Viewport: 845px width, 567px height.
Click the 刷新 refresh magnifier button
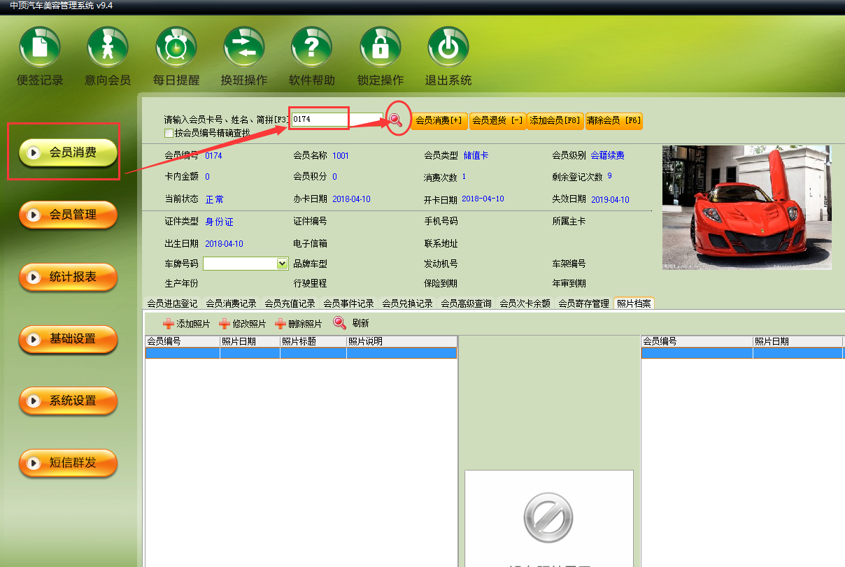pos(351,323)
